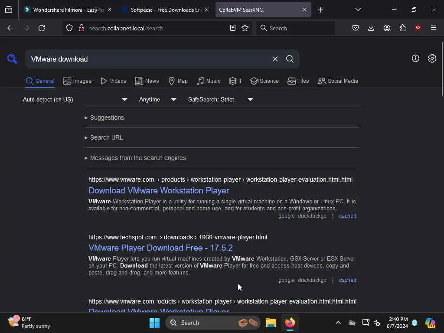The height and width of the screenshot is (333, 444).
Task: Select the Science search category
Action: tap(264, 81)
